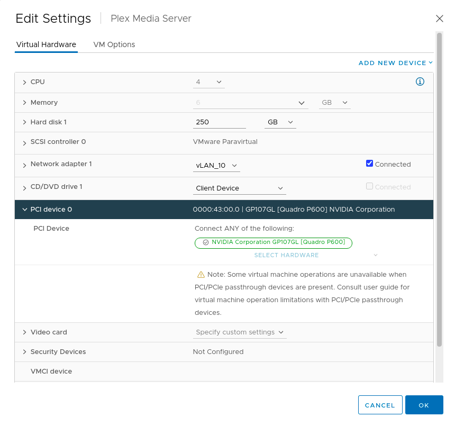Click the CPU info icon
This screenshot has width=455, height=426.
pos(420,81)
